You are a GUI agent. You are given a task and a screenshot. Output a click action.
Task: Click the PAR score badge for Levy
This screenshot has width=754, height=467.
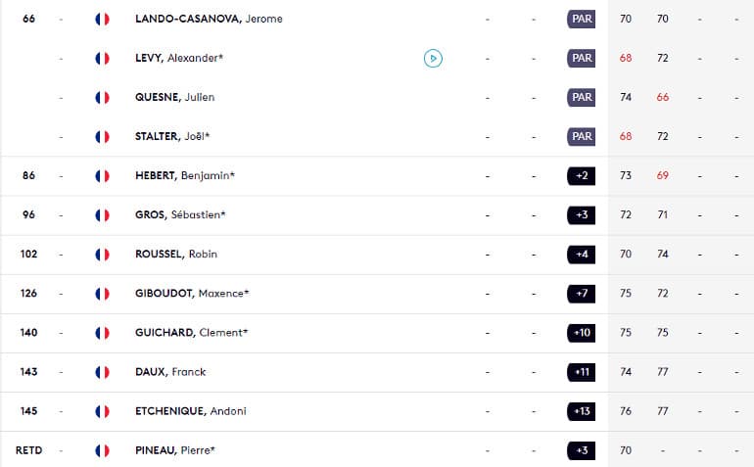coord(582,58)
